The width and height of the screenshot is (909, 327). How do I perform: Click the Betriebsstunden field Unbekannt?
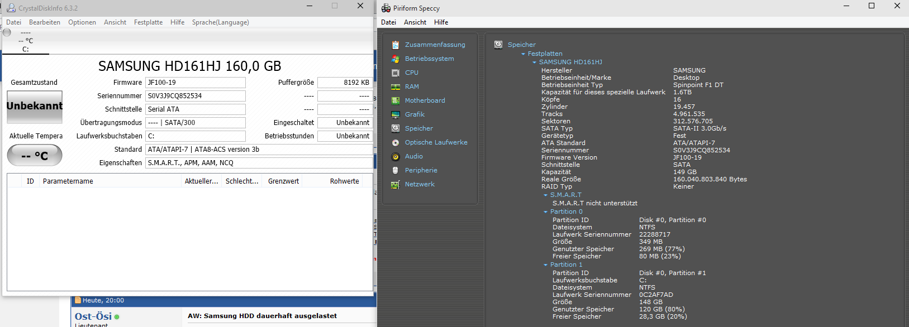345,136
